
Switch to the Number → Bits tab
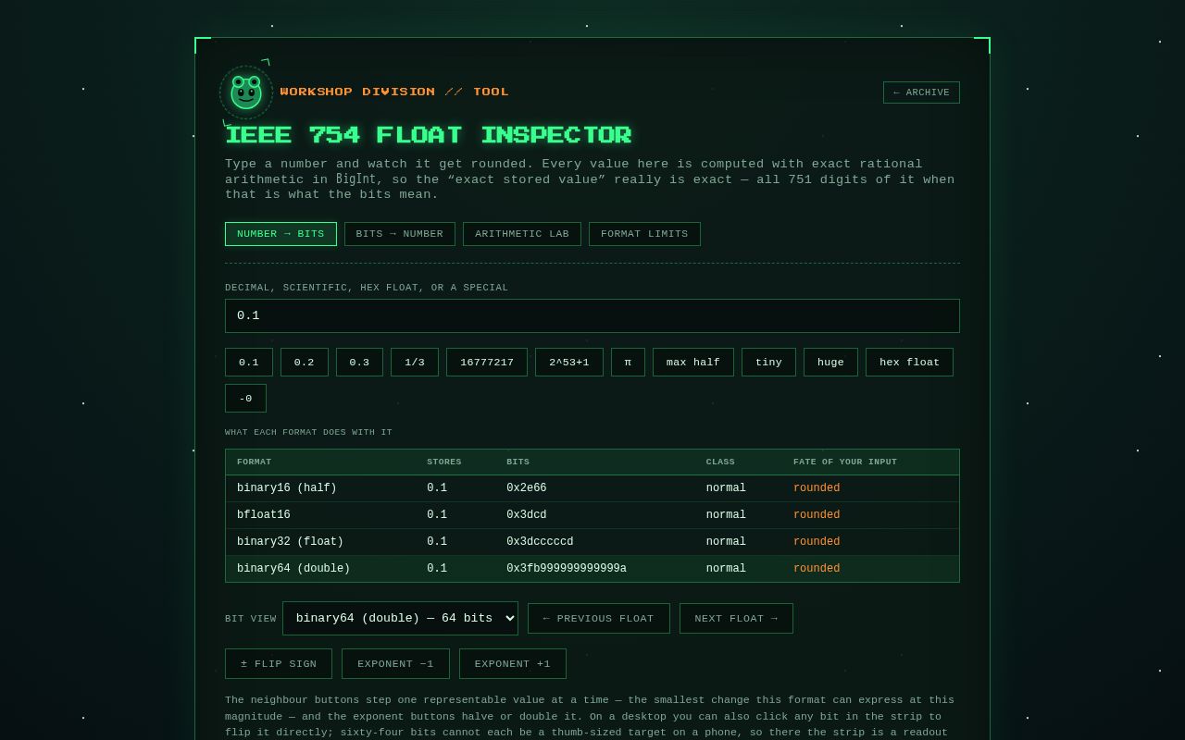pyautogui.click(x=281, y=234)
